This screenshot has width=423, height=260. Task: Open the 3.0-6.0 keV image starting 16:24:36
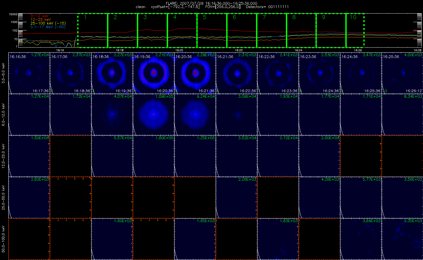pyautogui.click(x=361, y=73)
